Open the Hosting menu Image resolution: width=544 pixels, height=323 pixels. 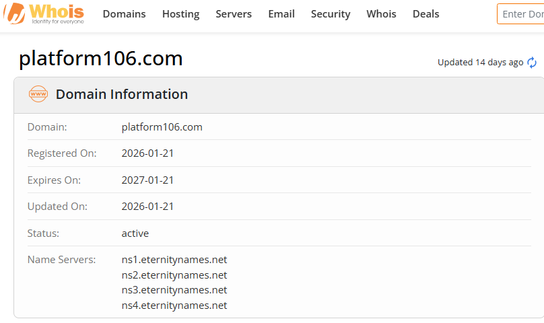coord(180,14)
